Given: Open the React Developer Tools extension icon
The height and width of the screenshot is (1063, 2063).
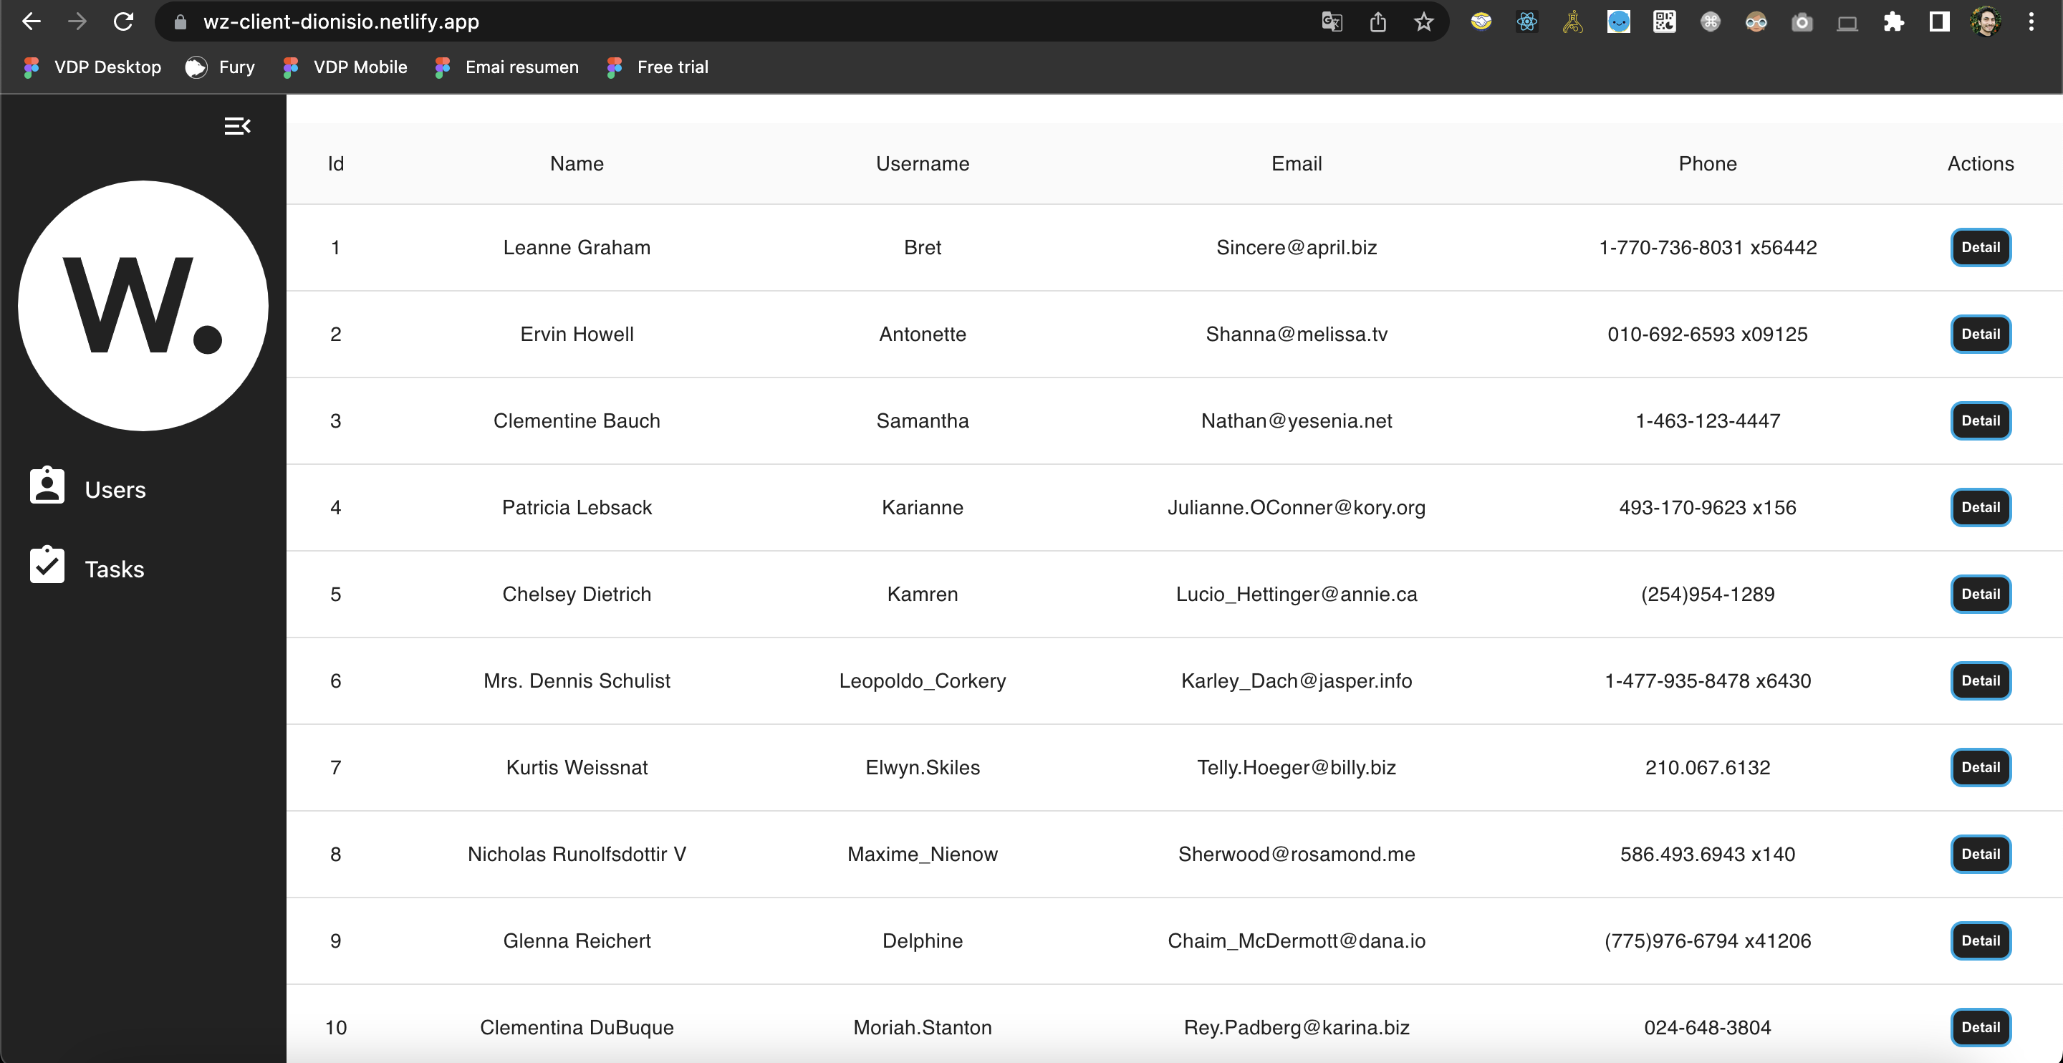Looking at the screenshot, I should (x=1526, y=21).
